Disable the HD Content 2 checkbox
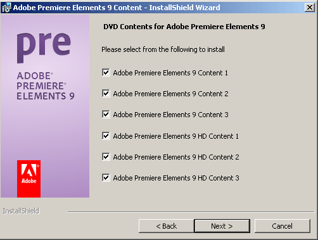 coord(106,157)
